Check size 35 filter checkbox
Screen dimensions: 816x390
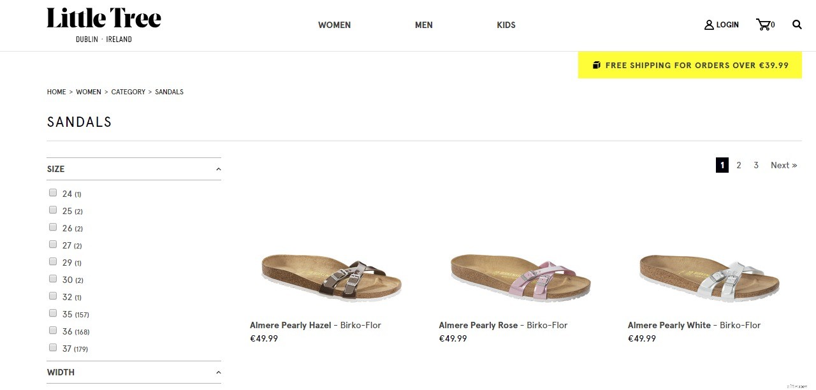53,313
